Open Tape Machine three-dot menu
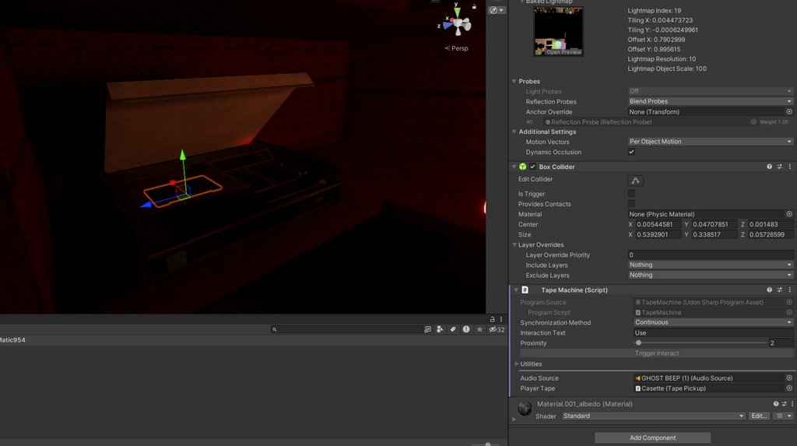Image resolution: width=797 pixels, height=446 pixels. pos(789,290)
